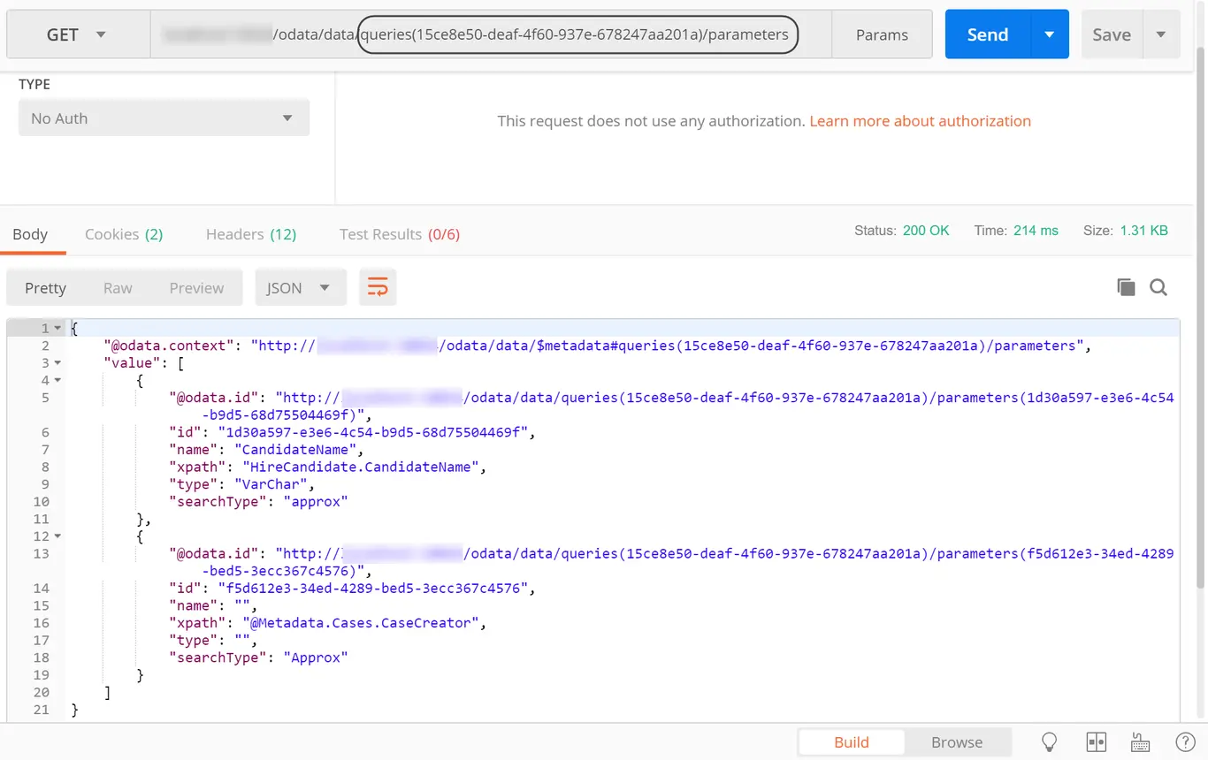Click the "VarChar" type value
1208x760 pixels.
tap(272, 484)
